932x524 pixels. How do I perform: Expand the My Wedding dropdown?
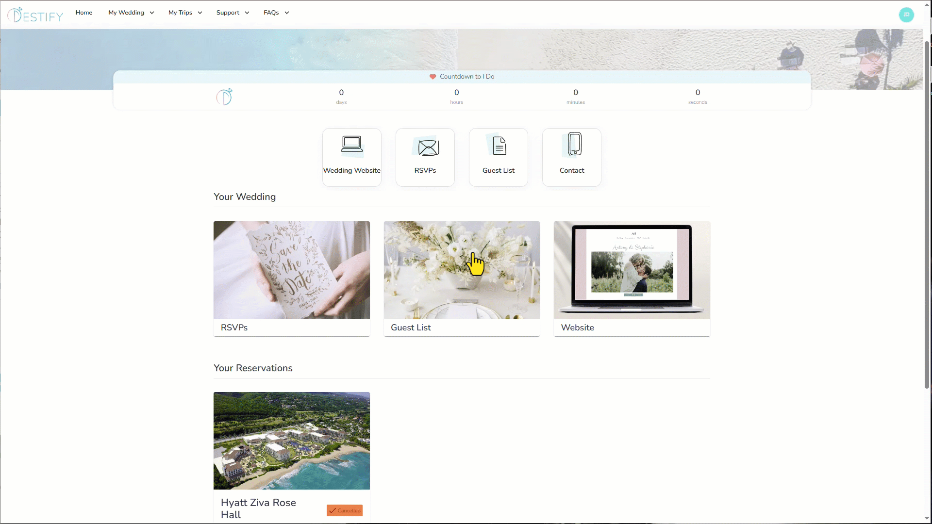(x=131, y=13)
